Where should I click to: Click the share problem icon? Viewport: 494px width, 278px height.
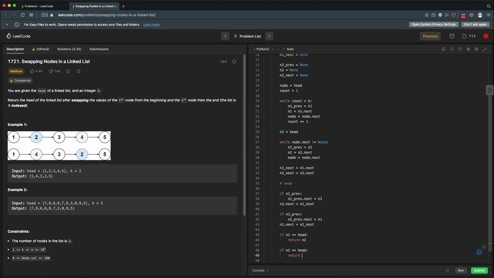coord(78,71)
